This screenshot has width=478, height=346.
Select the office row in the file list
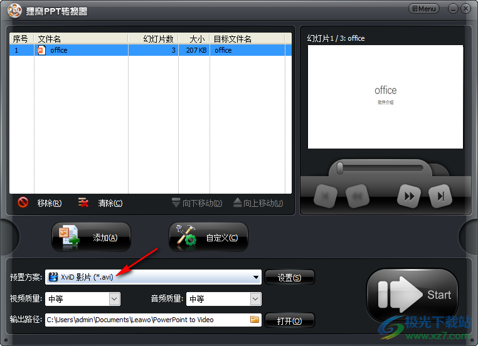tap(151, 50)
